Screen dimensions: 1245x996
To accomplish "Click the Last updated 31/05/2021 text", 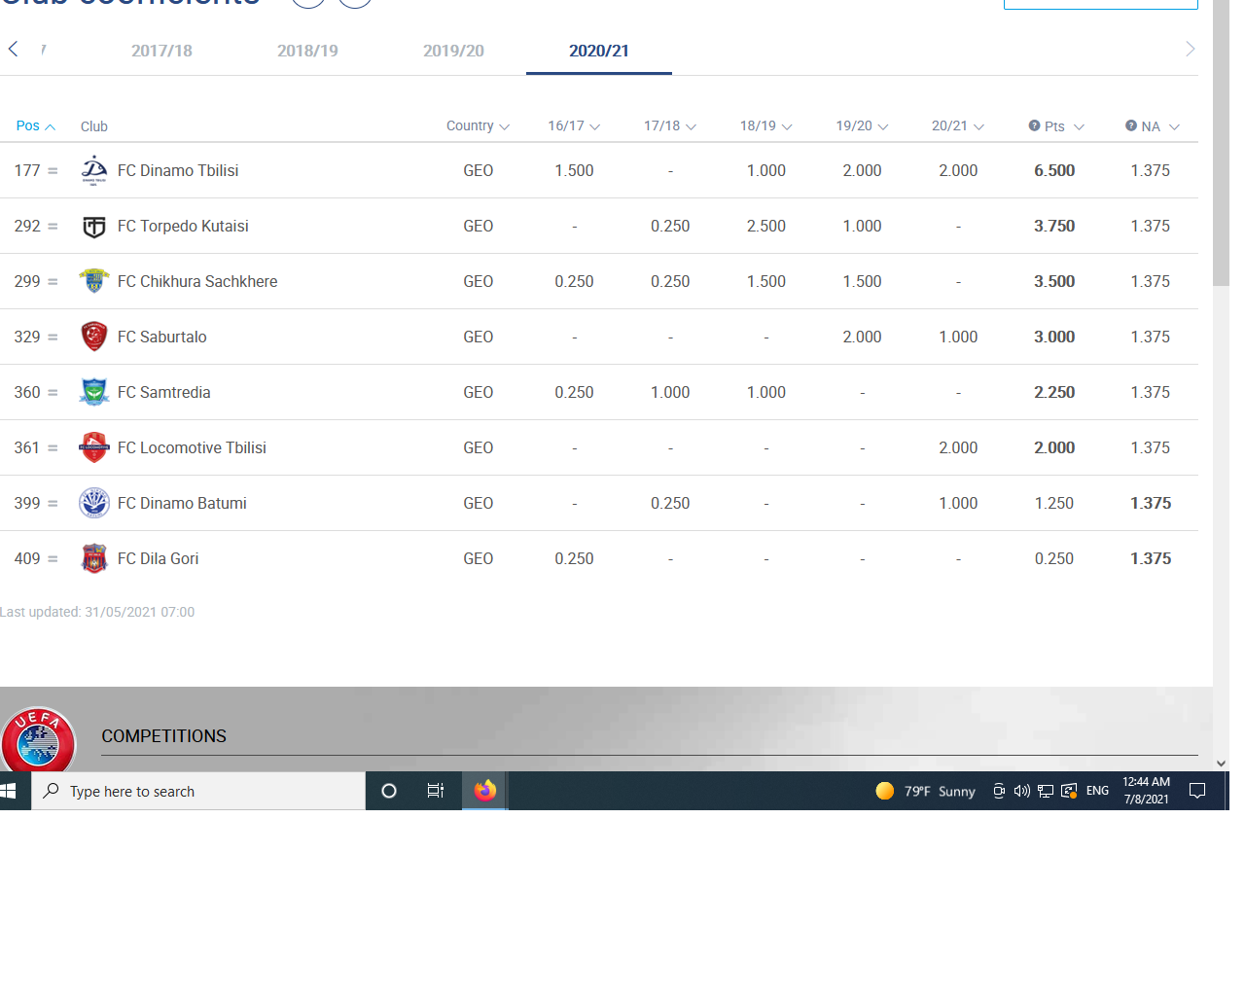I will click(97, 612).
